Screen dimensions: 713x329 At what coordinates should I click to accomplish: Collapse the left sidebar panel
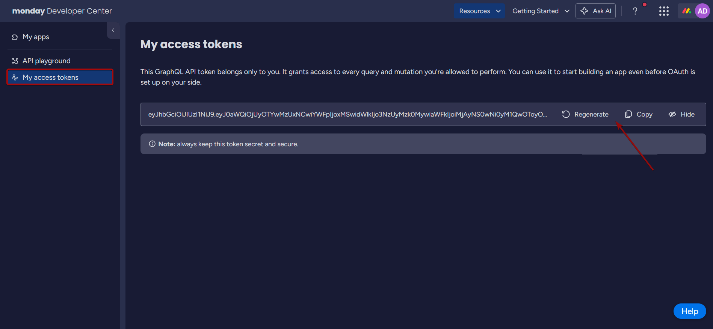[x=113, y=30]
